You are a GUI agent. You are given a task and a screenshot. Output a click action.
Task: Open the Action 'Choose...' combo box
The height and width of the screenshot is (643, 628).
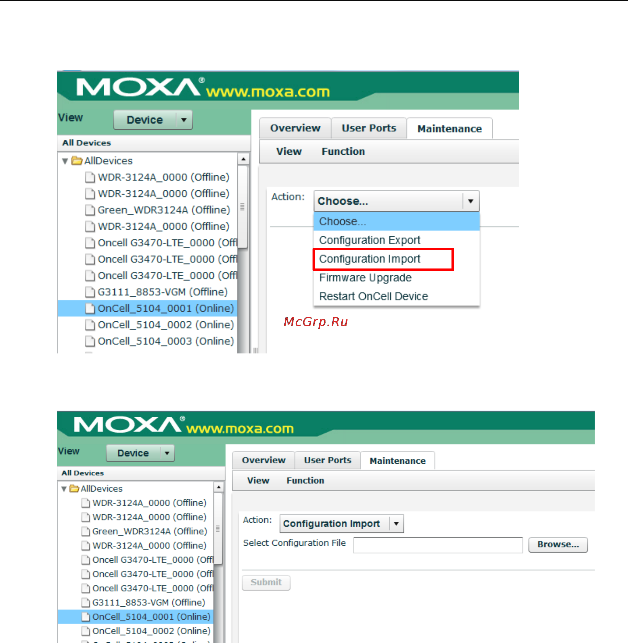click(x=396, y=201)
